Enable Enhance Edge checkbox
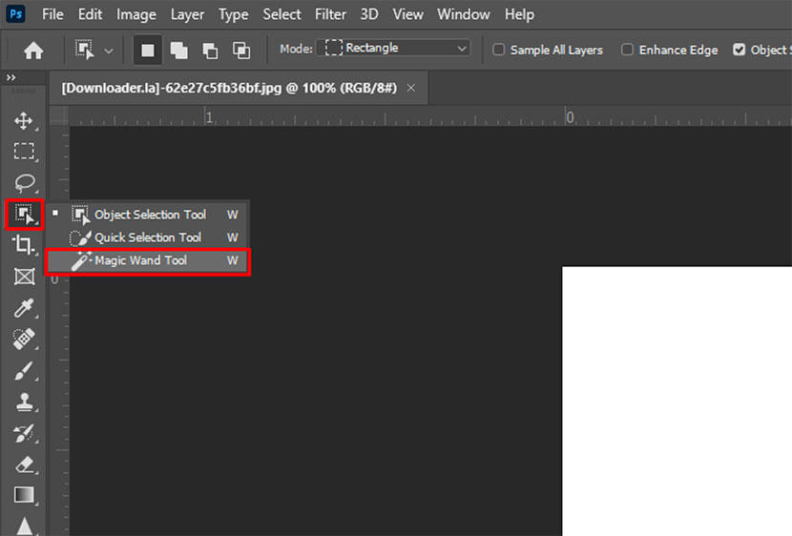This screenshot has width=792, height=536. 627,50
